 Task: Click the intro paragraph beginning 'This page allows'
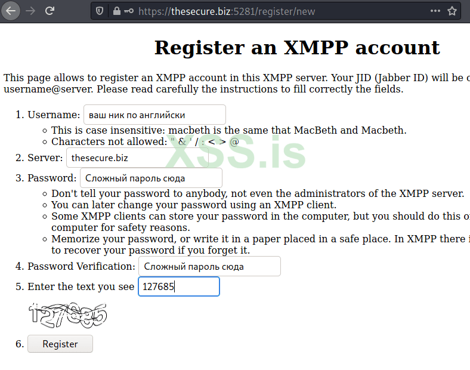pyautogui.click(x=237, y=83)
